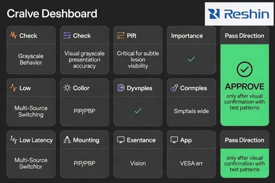
Task: Click the APPROVE button
Action: tap(245, 86)
